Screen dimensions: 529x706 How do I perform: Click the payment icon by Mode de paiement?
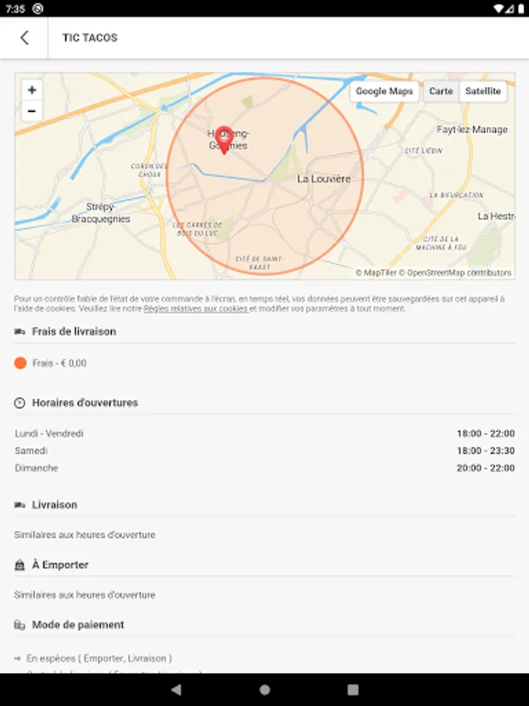click(20, 625)
